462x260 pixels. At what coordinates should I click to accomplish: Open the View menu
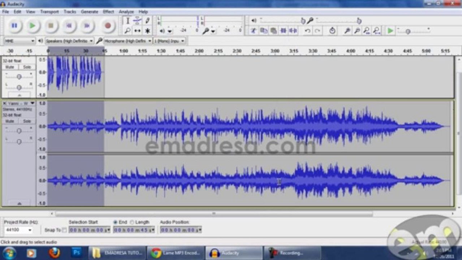point(31,12)
